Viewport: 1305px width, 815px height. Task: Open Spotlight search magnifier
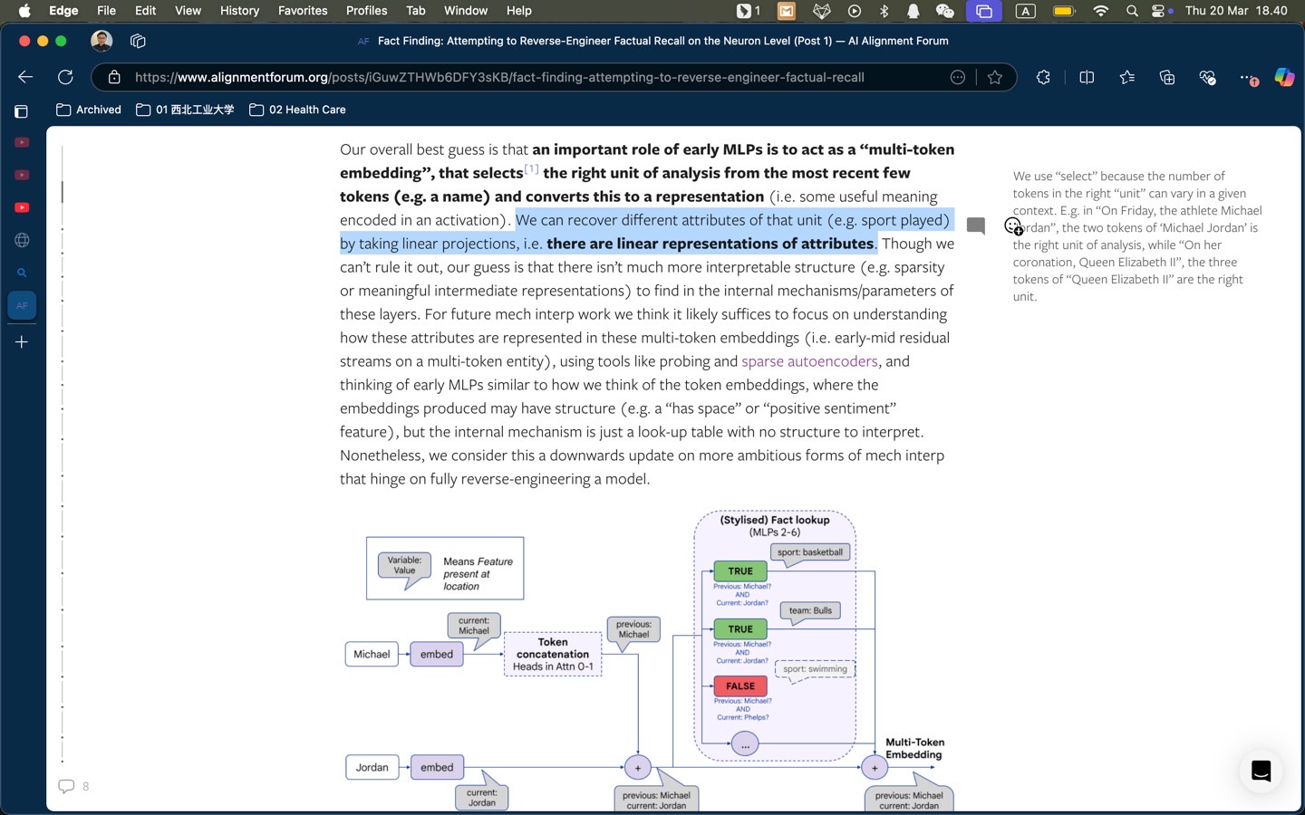[1132, 11]
